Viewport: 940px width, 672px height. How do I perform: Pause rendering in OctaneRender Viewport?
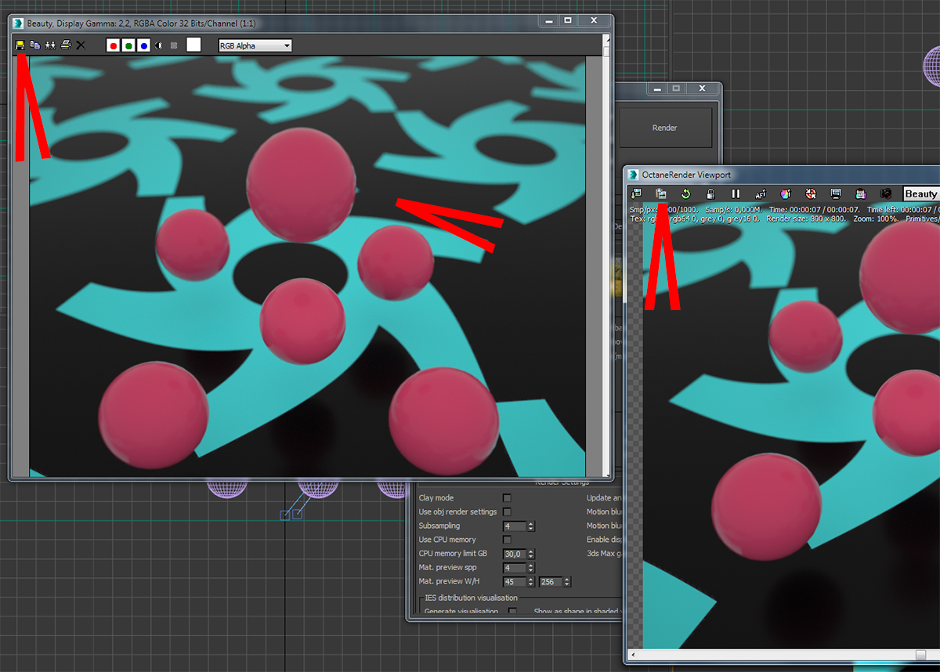click(x=736, y=193)
